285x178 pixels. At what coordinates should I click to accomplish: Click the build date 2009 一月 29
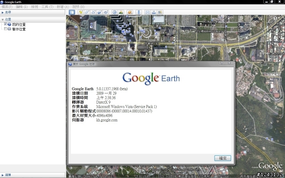(x=106, y=93)
